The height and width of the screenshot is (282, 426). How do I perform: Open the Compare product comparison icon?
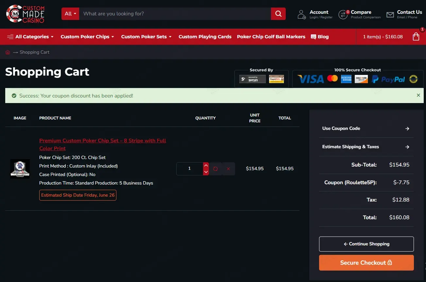pyautogui.click(x=343, y=14)
